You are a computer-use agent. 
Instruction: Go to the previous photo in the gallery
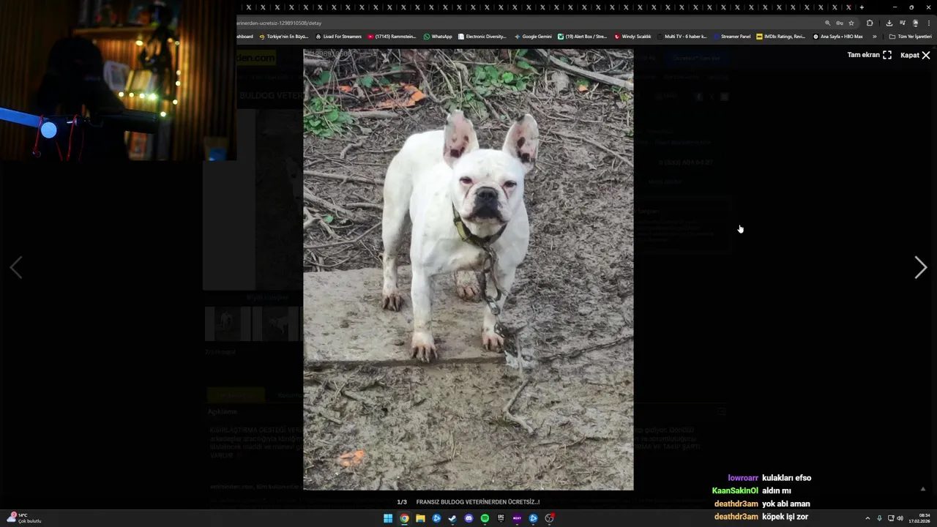(x=16, y=268)
